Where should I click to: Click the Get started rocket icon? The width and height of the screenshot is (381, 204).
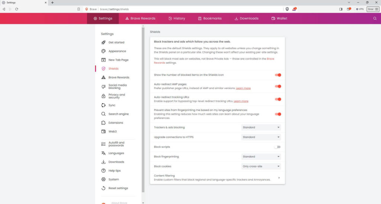point(103,42)
